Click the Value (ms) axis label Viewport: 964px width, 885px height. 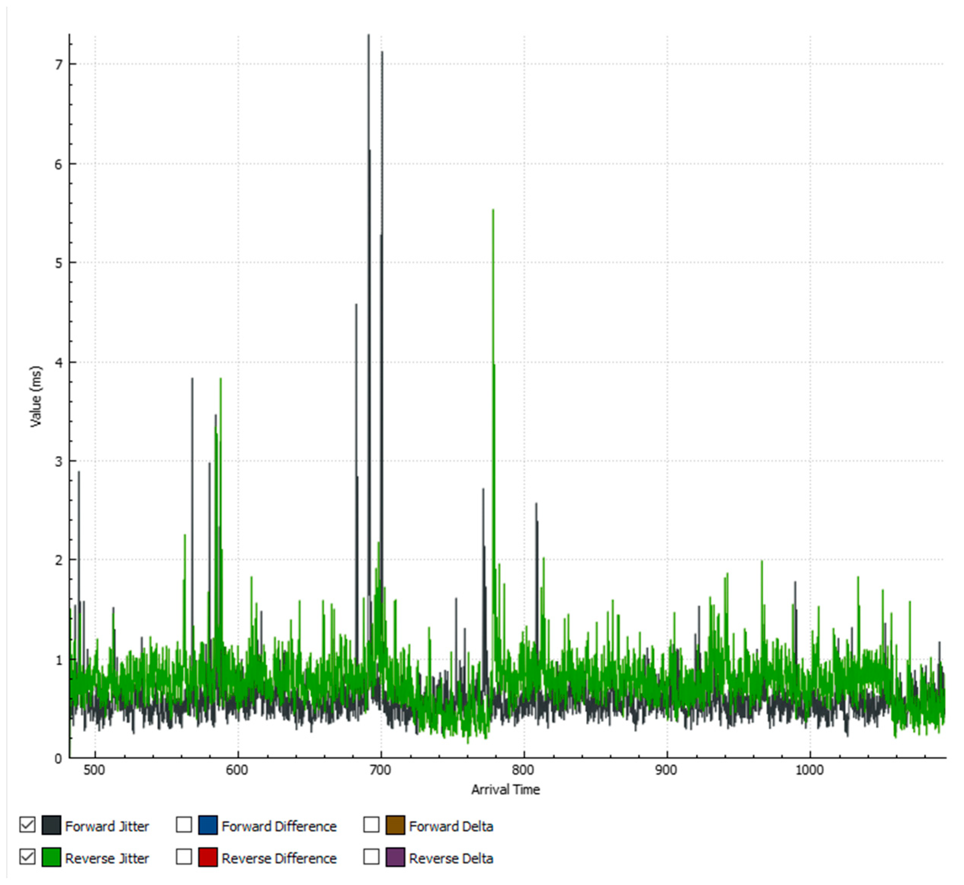coord(35,396)
